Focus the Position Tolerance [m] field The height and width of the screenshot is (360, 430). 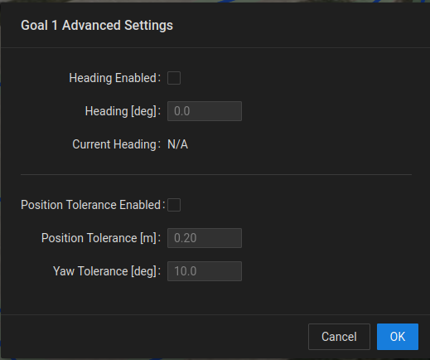point(205,238)
